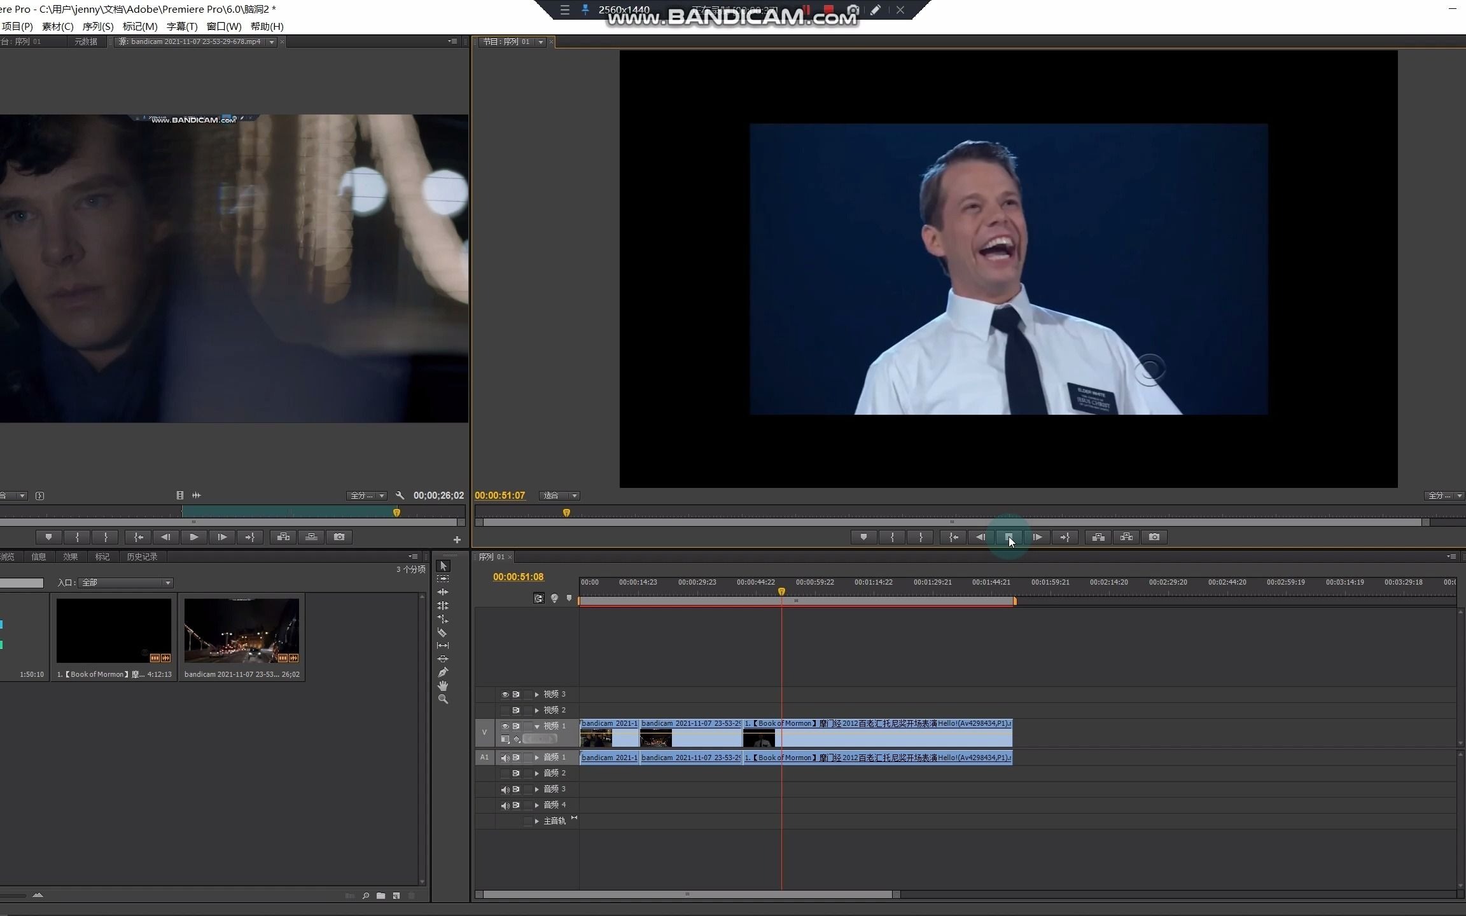This screenshot has height=916, width=1466.
Task: Go to Out point in Source monitor
Action: [250, 537]
